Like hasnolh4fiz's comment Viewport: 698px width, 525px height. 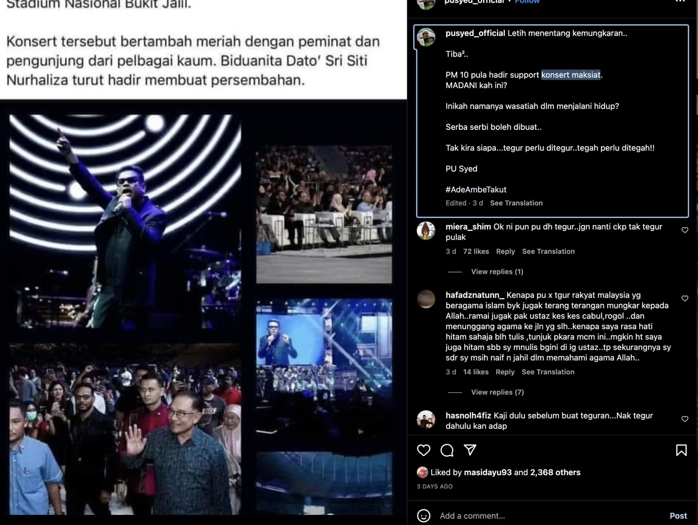(x=685, y=419)
